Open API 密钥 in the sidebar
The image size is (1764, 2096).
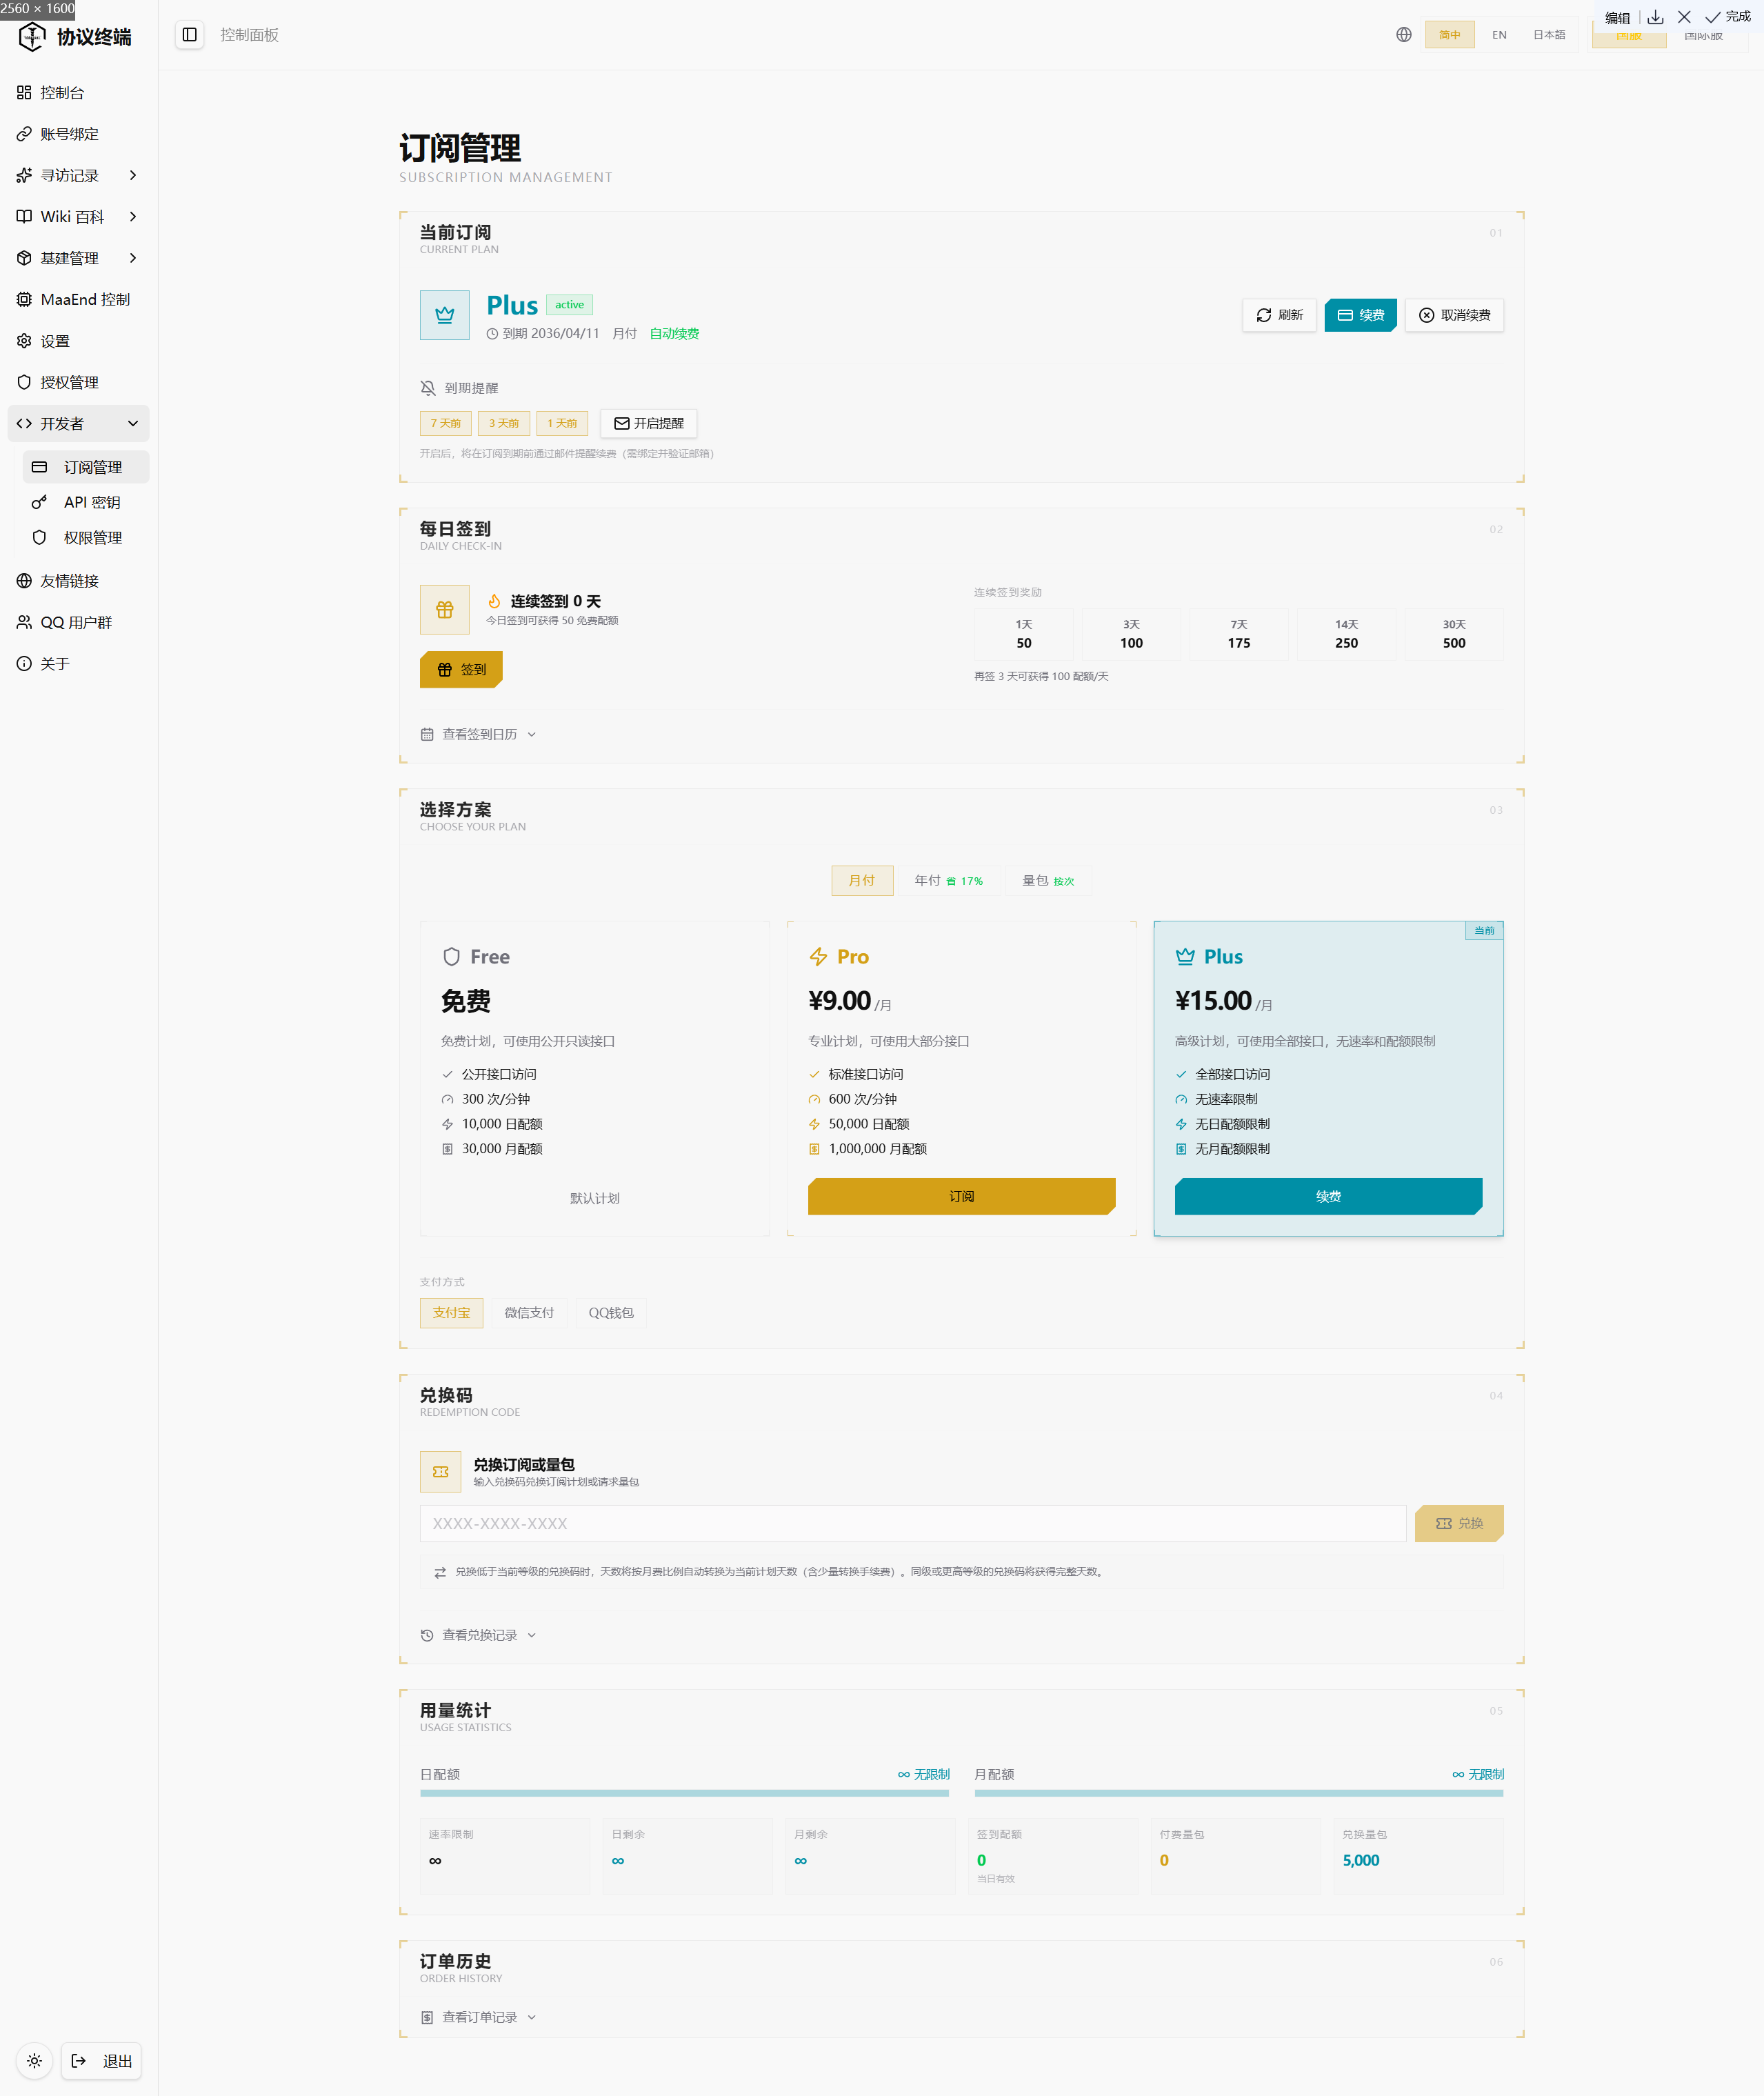coord(86,502)
